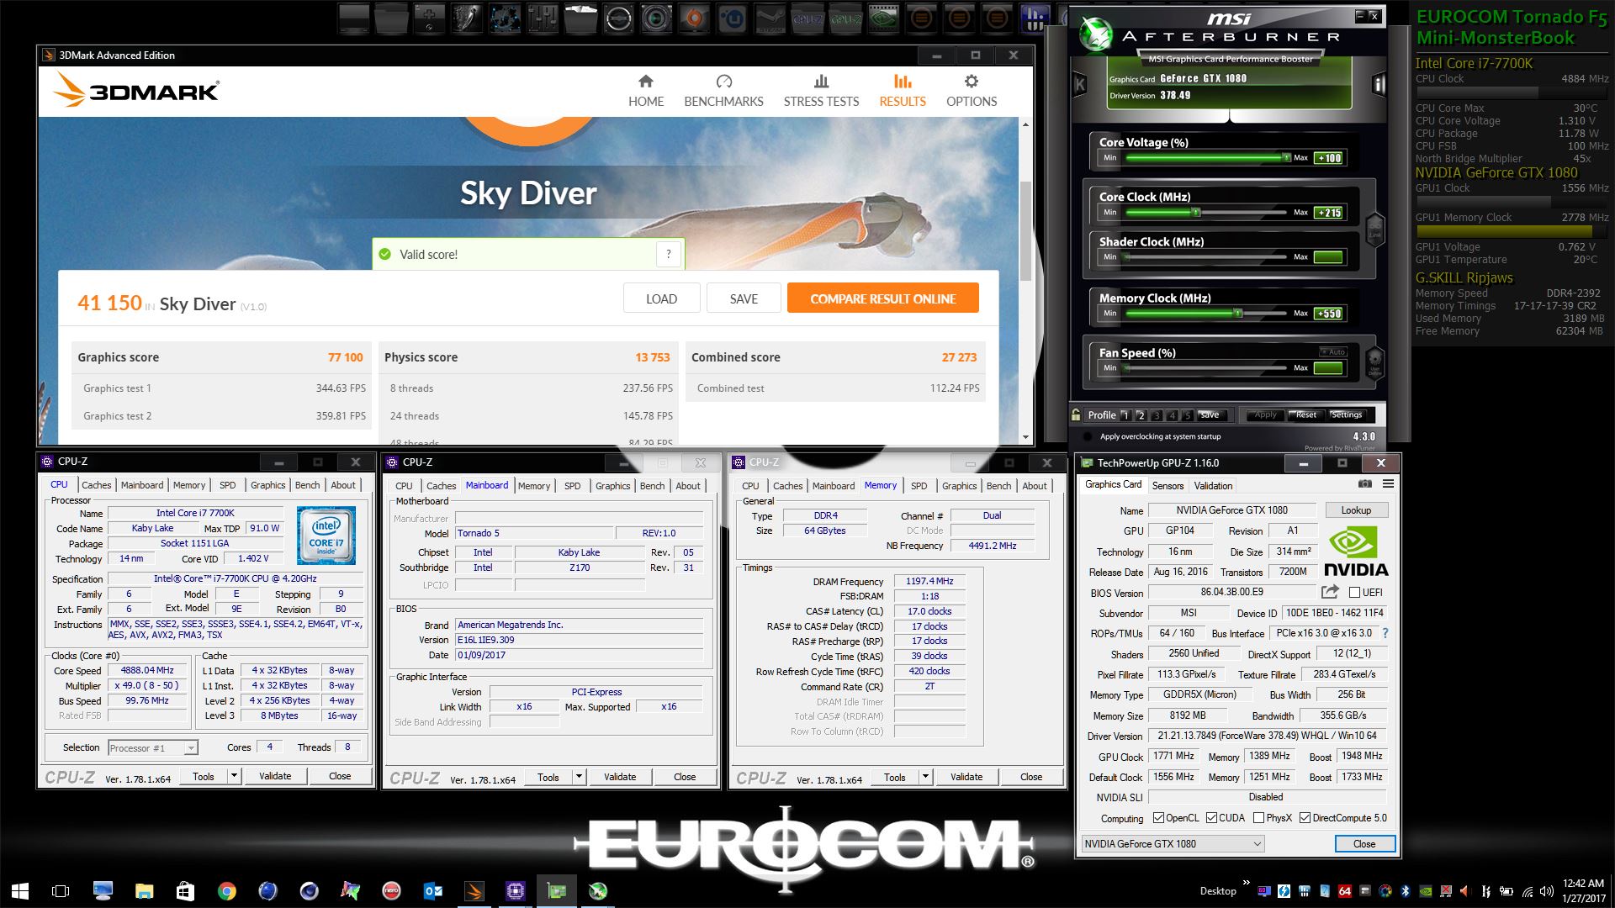The image size is (1615, 908).
Task: Click the Nero taskbar icon
Action: tap(391, 891)
